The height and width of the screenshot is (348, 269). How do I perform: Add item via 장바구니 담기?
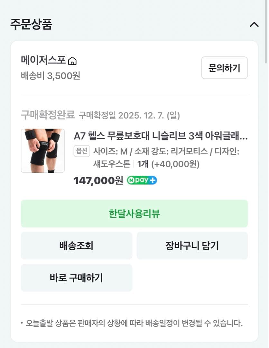coord(192,246)
